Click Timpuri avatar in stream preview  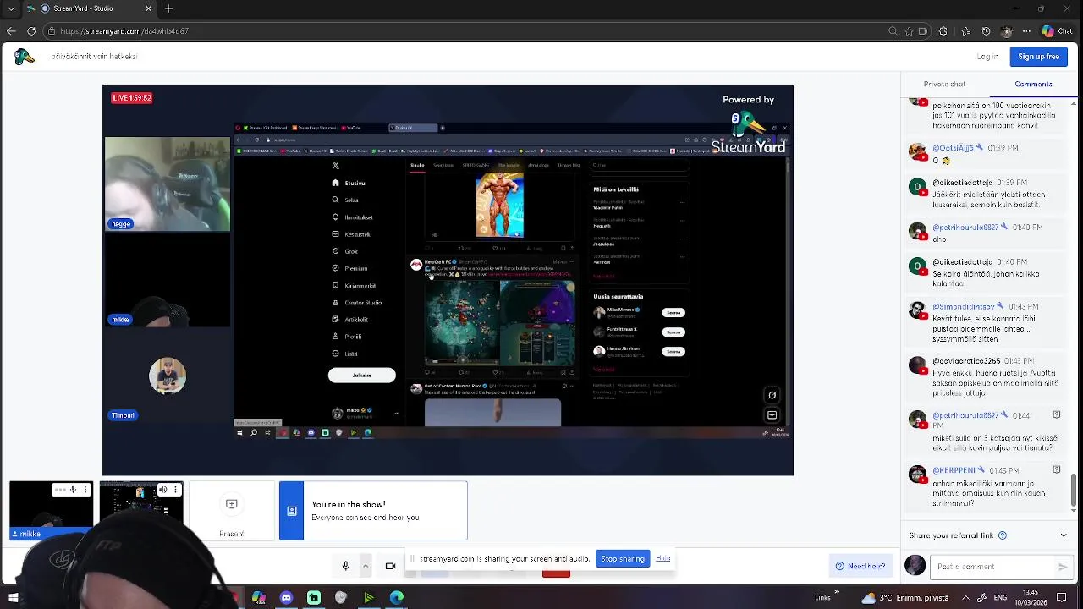pyautogui.click(x=168, y=376)
